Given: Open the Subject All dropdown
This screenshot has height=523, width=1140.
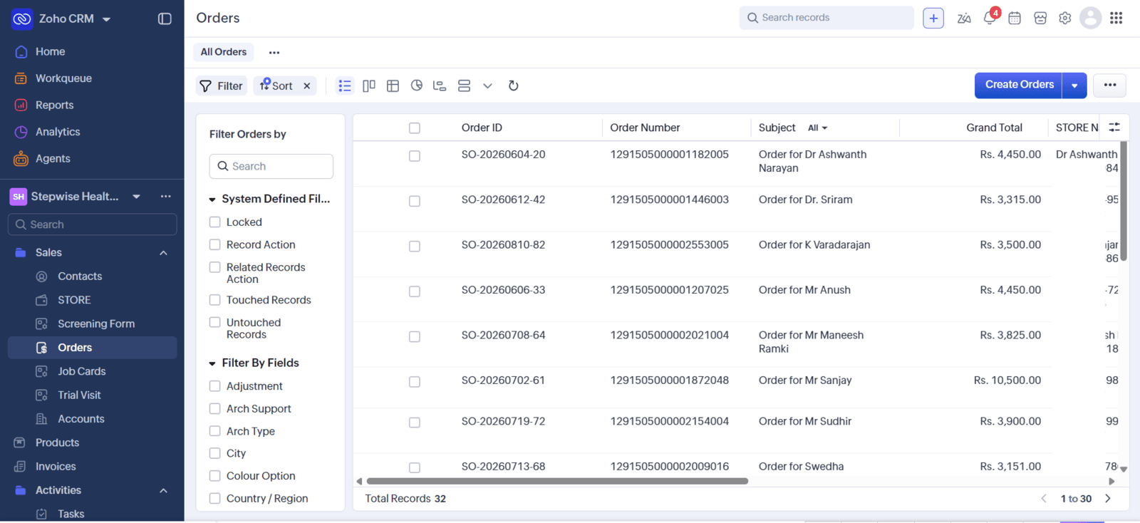Looking at the screenshot, I should [x=818, y=128].
